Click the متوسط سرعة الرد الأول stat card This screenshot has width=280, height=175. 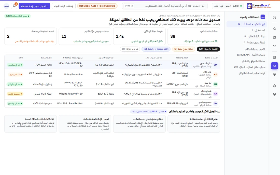coord(139,36)
